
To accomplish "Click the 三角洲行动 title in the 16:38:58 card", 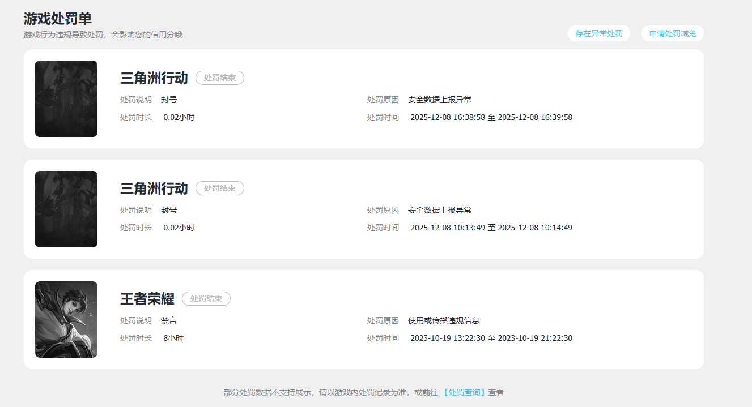I will point(154,78).
